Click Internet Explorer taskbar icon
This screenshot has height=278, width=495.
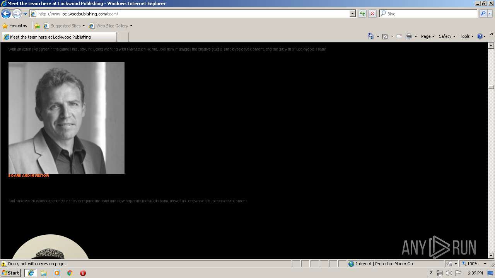tap(31, 273)
